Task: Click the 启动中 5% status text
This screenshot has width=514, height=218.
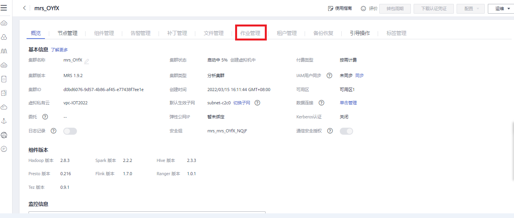Action: 218,60
